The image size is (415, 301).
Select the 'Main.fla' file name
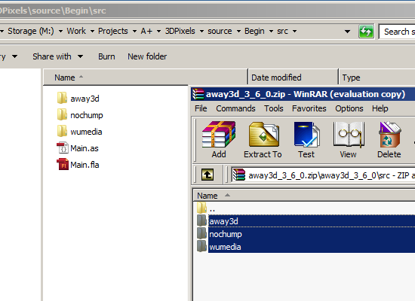85,165
